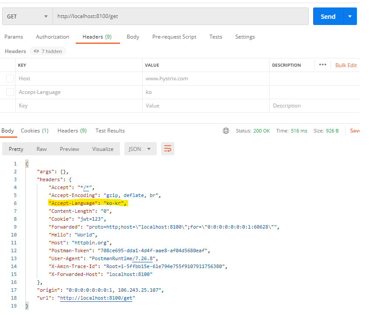Click the Send button
The image size is (388, 315).
pyautogui.click(x=328, y=16)
